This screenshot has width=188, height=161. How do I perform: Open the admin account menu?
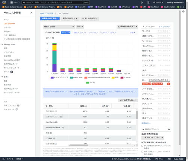pyautogui.click(x=175, y=3)
